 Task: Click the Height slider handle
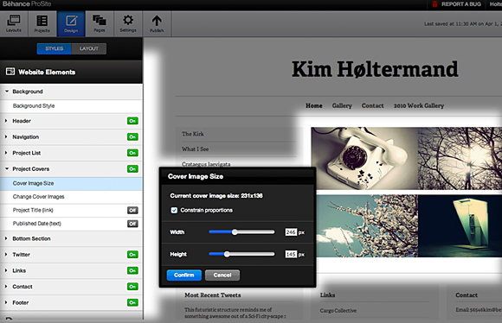(227, 254)
